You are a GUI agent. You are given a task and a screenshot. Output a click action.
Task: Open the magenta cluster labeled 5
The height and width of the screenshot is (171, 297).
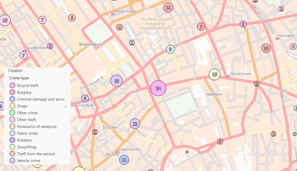click(243, 24)
